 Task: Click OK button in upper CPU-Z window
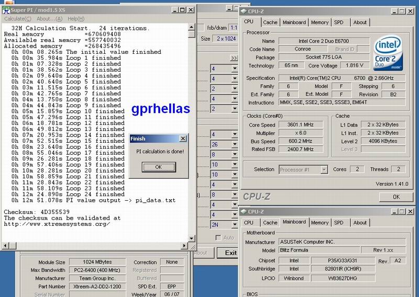coord(396,197)
